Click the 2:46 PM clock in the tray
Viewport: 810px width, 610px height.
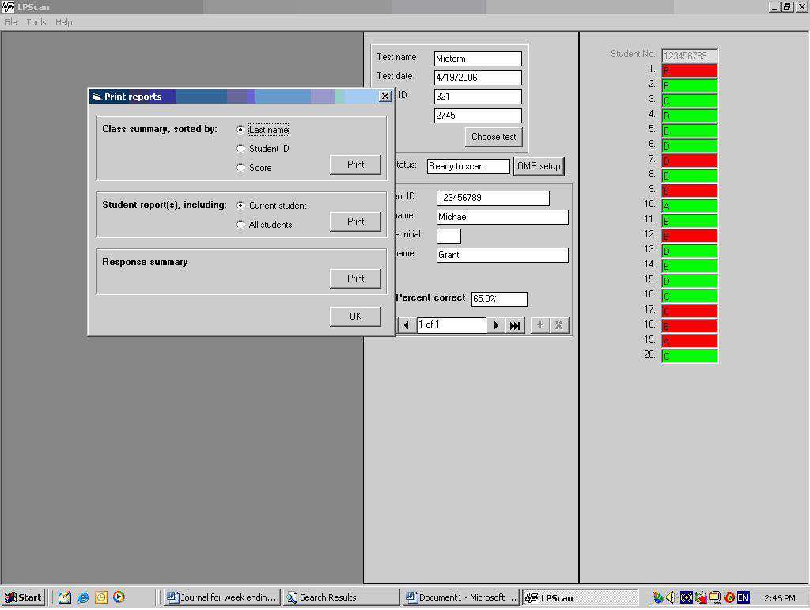point(779,598)
